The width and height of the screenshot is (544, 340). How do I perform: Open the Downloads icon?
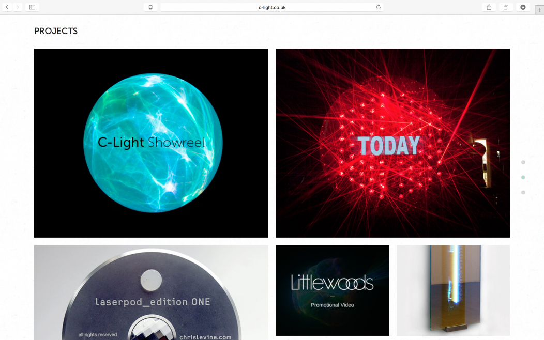point(523,7)
